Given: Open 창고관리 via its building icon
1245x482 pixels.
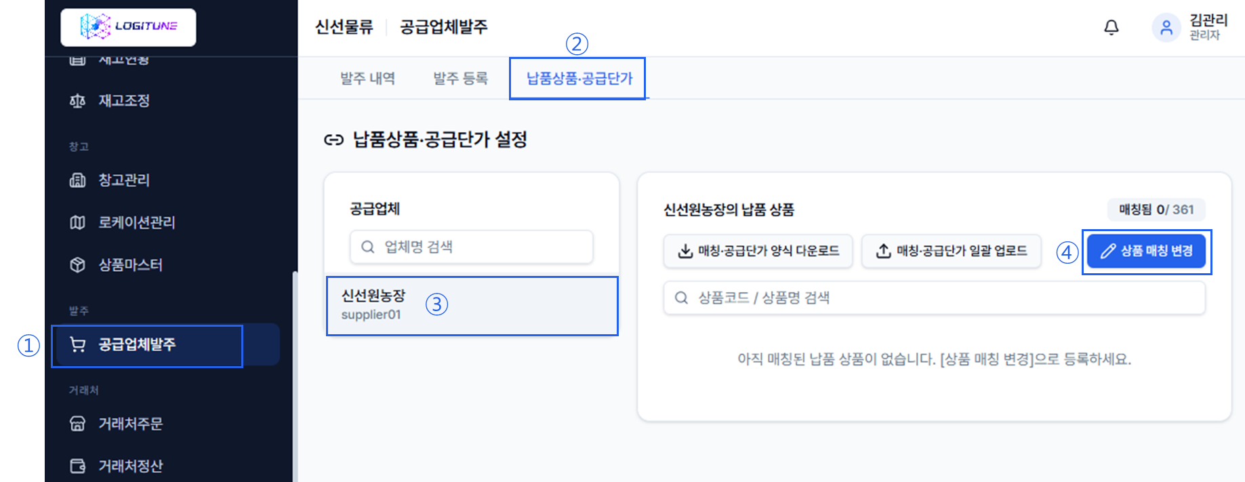Looking at the screenshot, I should point(78,180).
